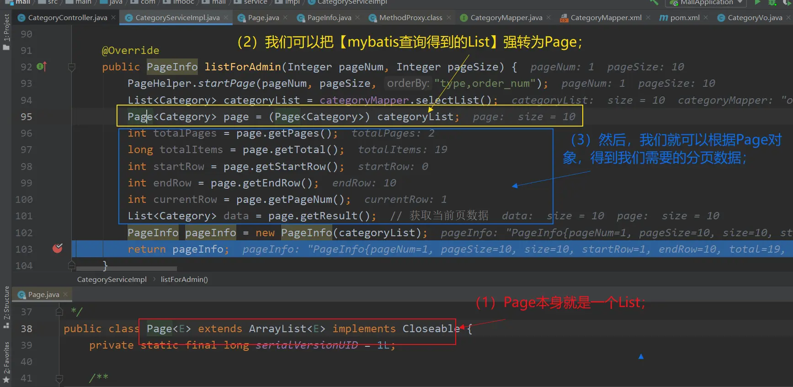
Task: Close the Page.java tab in the lower editor
Action: tap(65, 294)
